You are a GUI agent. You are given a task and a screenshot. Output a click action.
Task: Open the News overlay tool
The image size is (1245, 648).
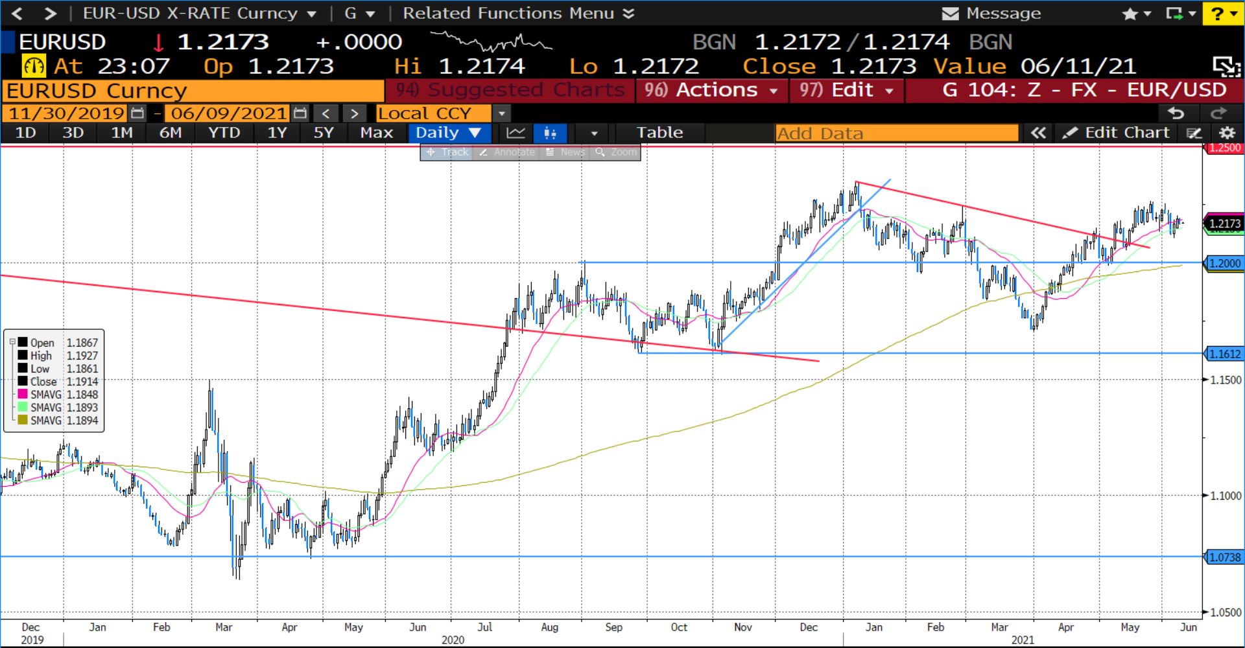(565, 152)
